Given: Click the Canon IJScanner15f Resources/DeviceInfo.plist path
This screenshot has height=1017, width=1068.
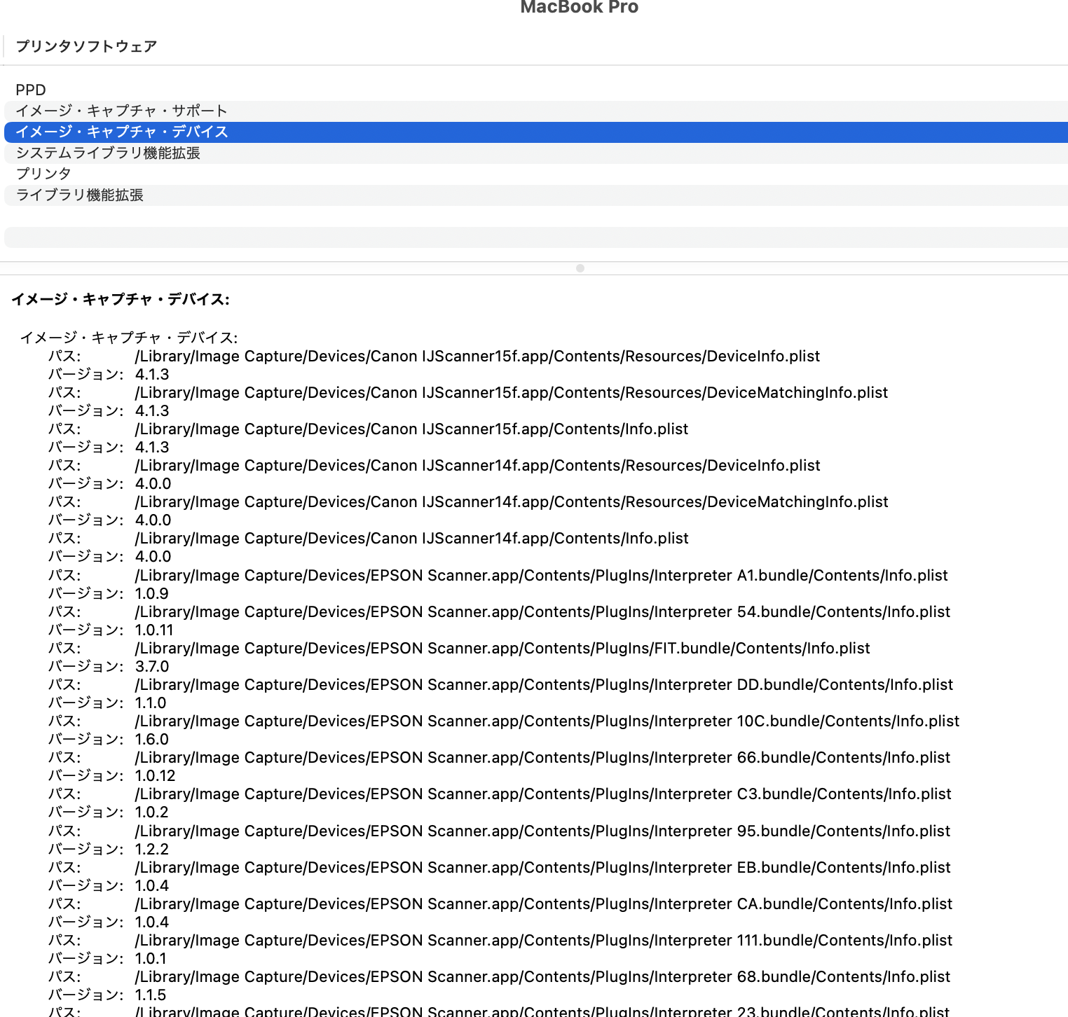Looking at the screenshot, I should [477, 357].
